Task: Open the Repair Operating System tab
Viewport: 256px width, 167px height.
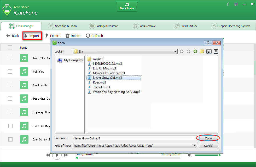Action: (231, 26)
